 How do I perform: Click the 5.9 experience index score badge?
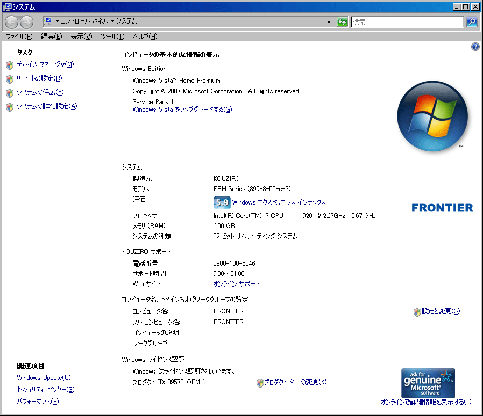point(222,202)
